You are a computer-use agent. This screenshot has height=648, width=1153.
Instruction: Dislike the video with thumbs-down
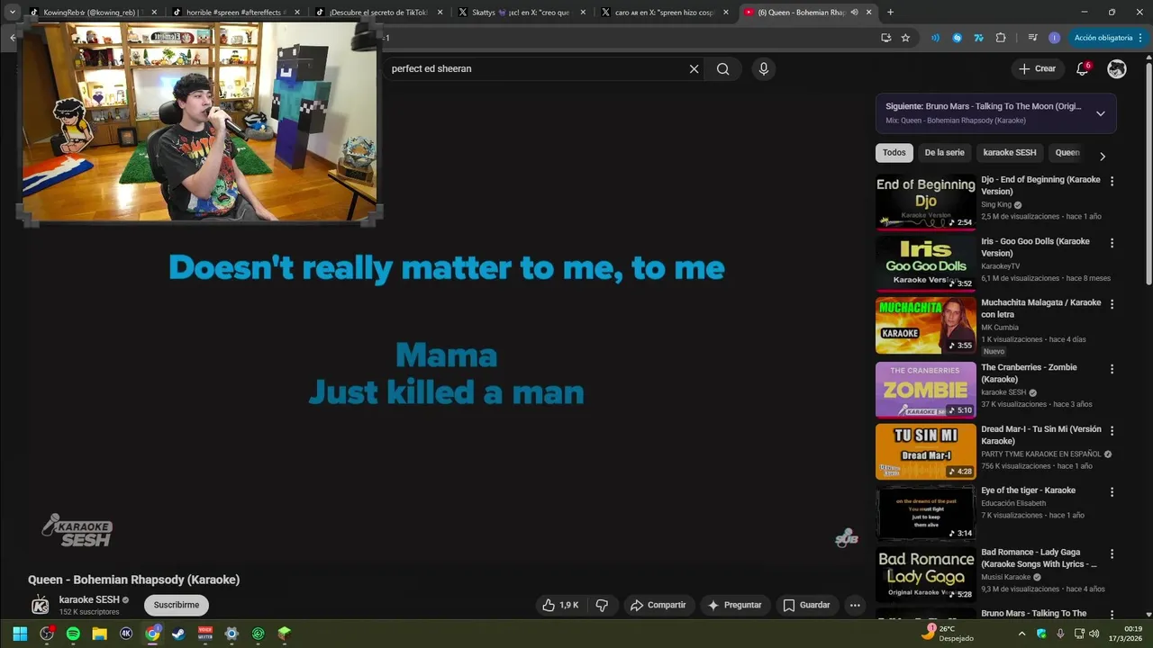tap(603, 605)
